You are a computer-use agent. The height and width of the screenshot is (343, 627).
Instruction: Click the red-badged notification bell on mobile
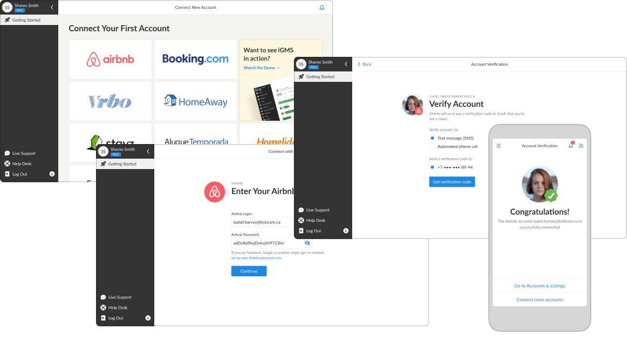[x=571, y=146]
